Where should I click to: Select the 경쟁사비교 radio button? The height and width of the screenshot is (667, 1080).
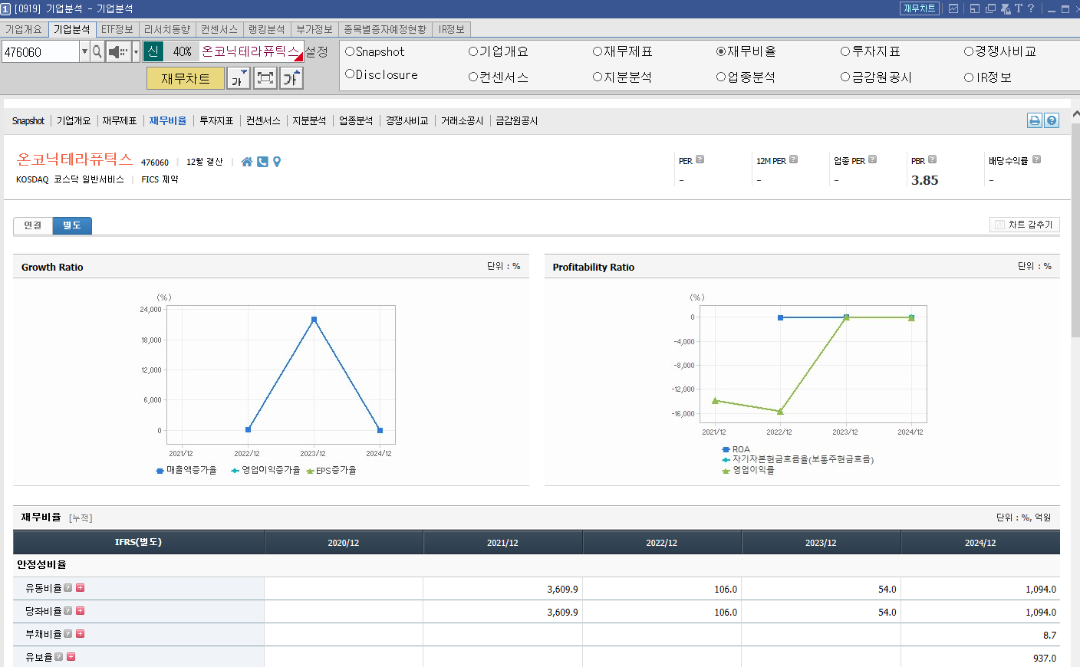[969, 51]
